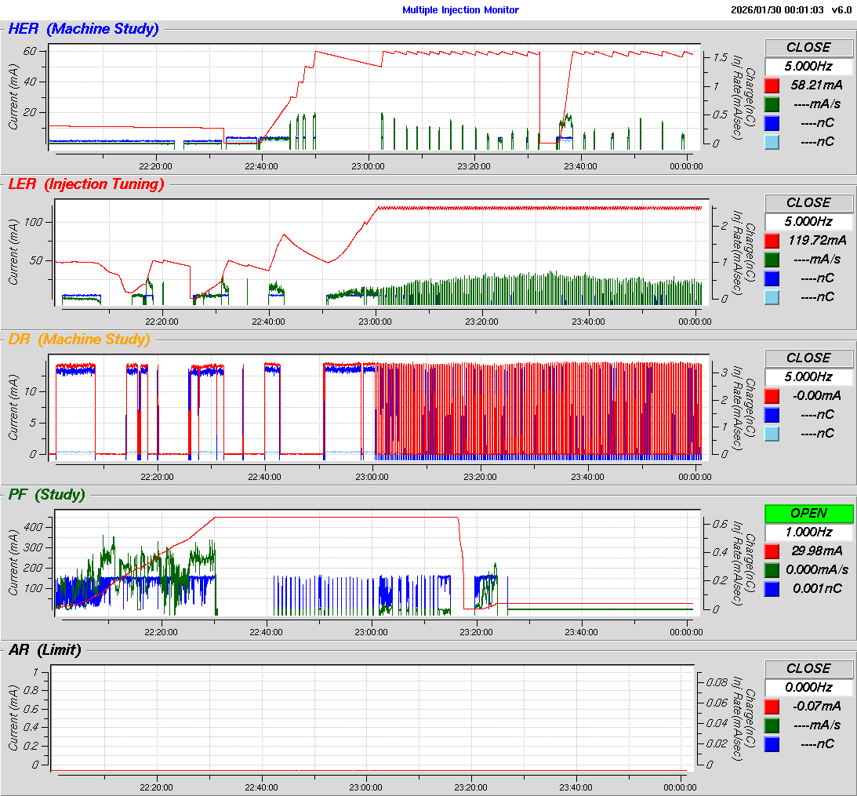Click the HER red current color swatch
Image resolution: width=857 pixels, height=796 pixels.
point(772,85)
